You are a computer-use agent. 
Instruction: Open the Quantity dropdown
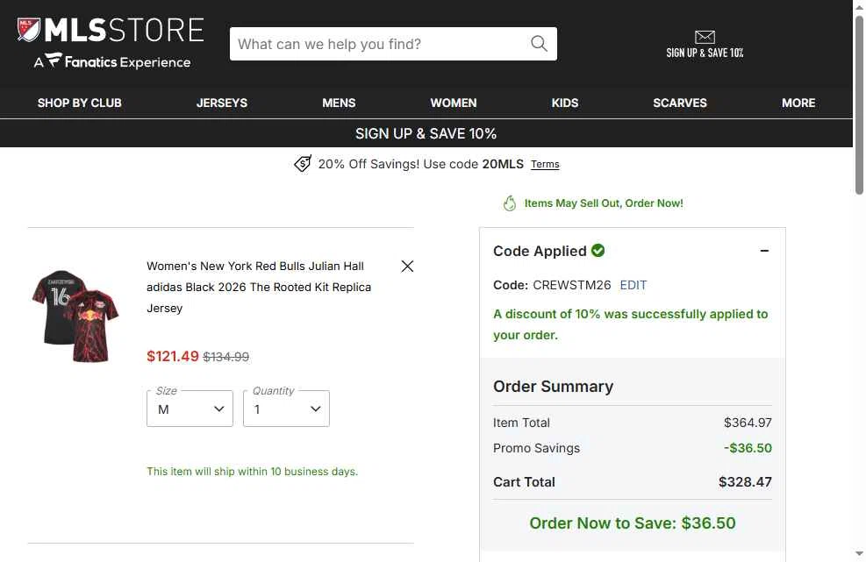pos(286,409)
